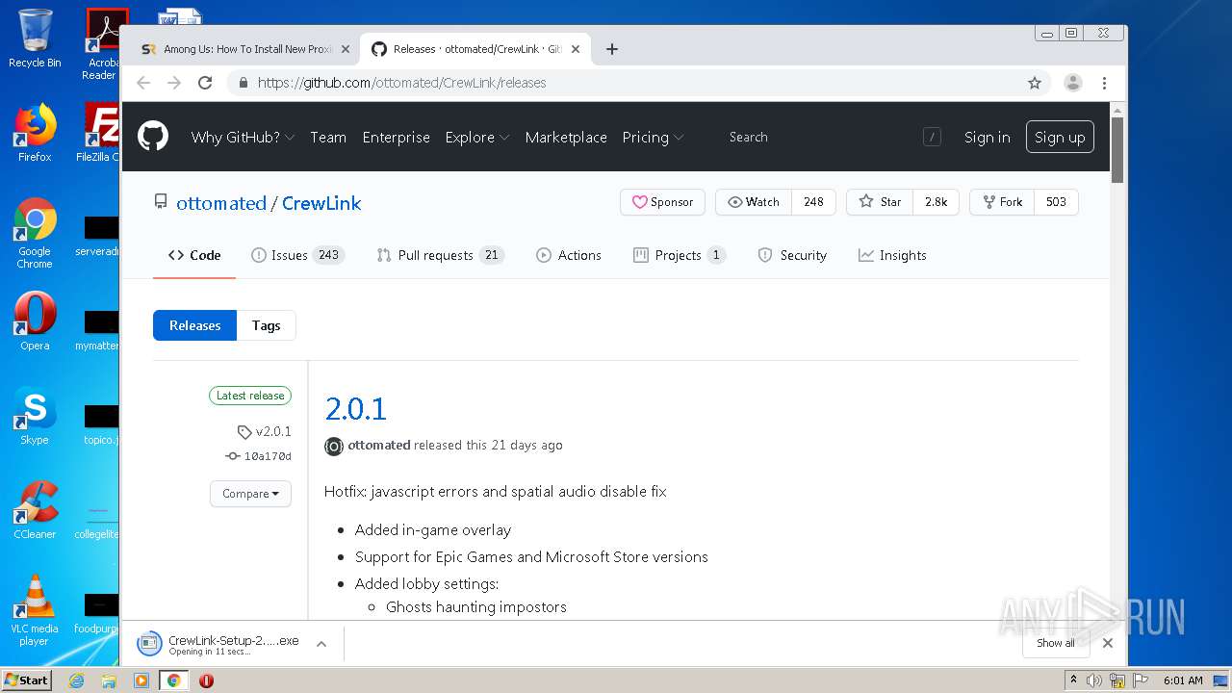Open the Code tab

194,255
